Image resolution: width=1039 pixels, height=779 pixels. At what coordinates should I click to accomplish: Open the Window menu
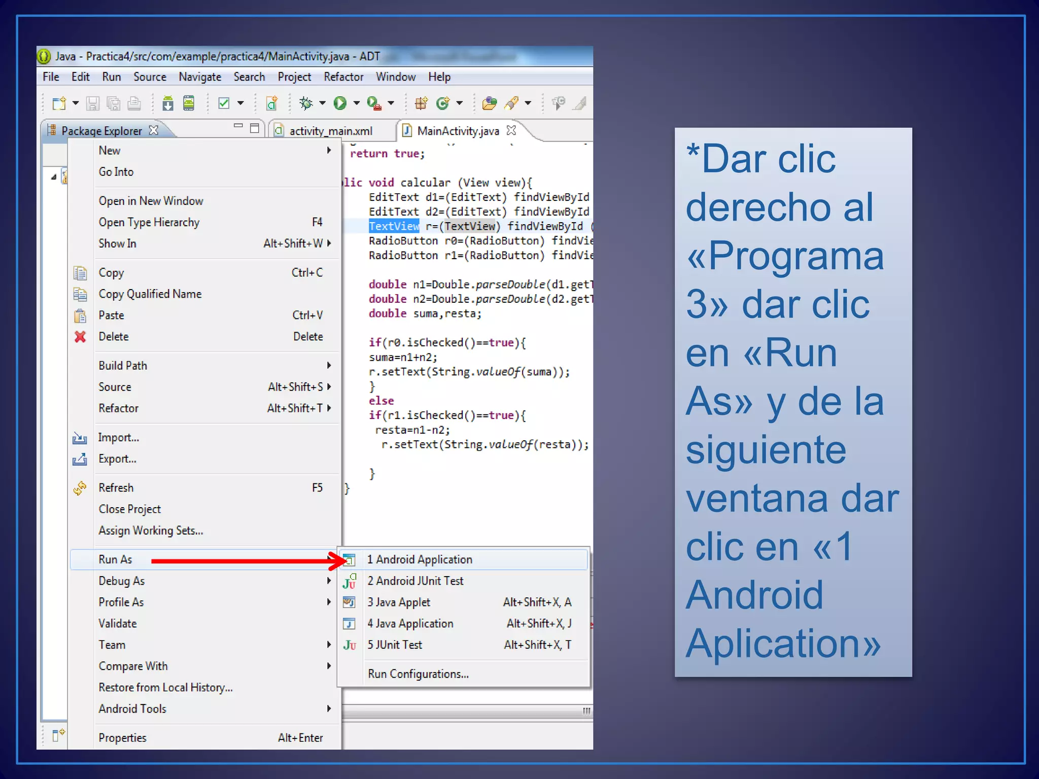click(396, 77)
